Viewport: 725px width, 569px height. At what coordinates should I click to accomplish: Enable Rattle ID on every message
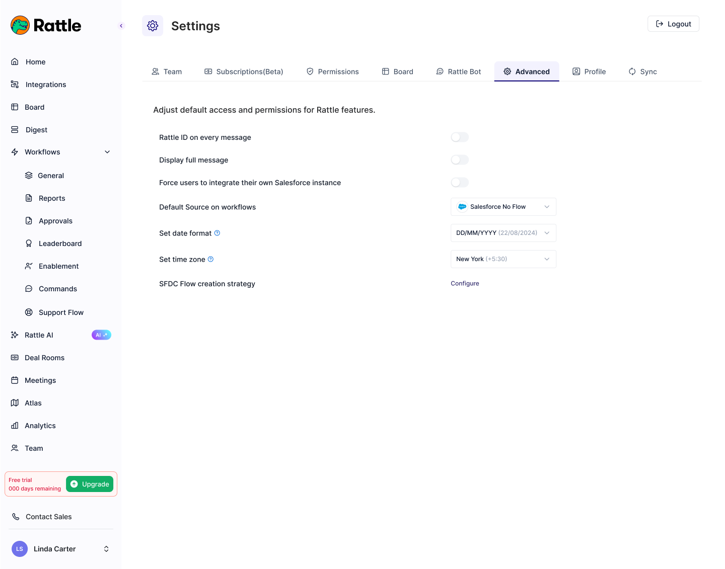click(459, 137)
